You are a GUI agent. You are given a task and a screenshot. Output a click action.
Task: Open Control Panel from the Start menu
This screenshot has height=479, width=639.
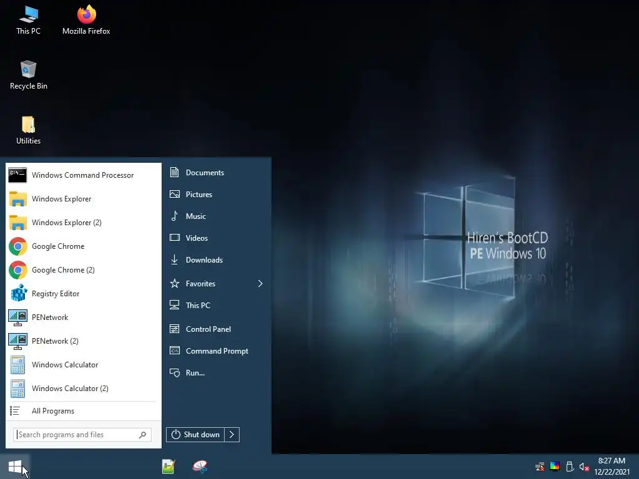216,329
